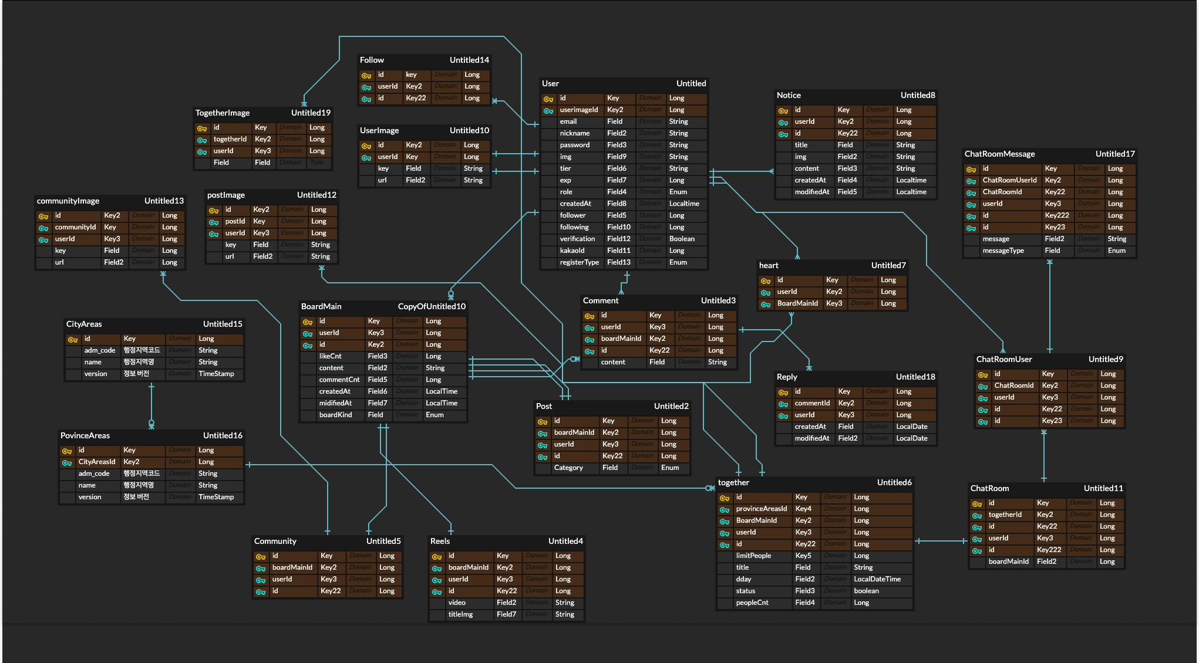Select LocalDateTime type of dday field
This screenshot has height=663, width=1199.
(x=877, y=579)
